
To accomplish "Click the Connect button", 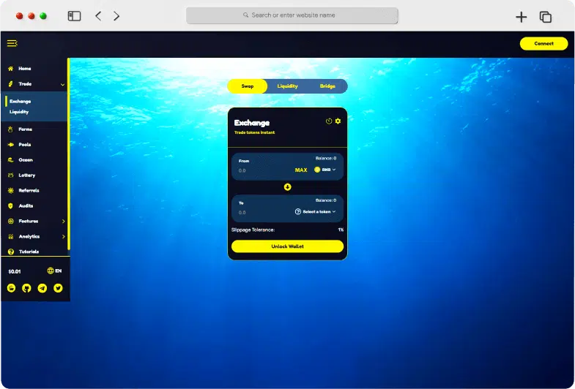I will click(x=544, y=44).
